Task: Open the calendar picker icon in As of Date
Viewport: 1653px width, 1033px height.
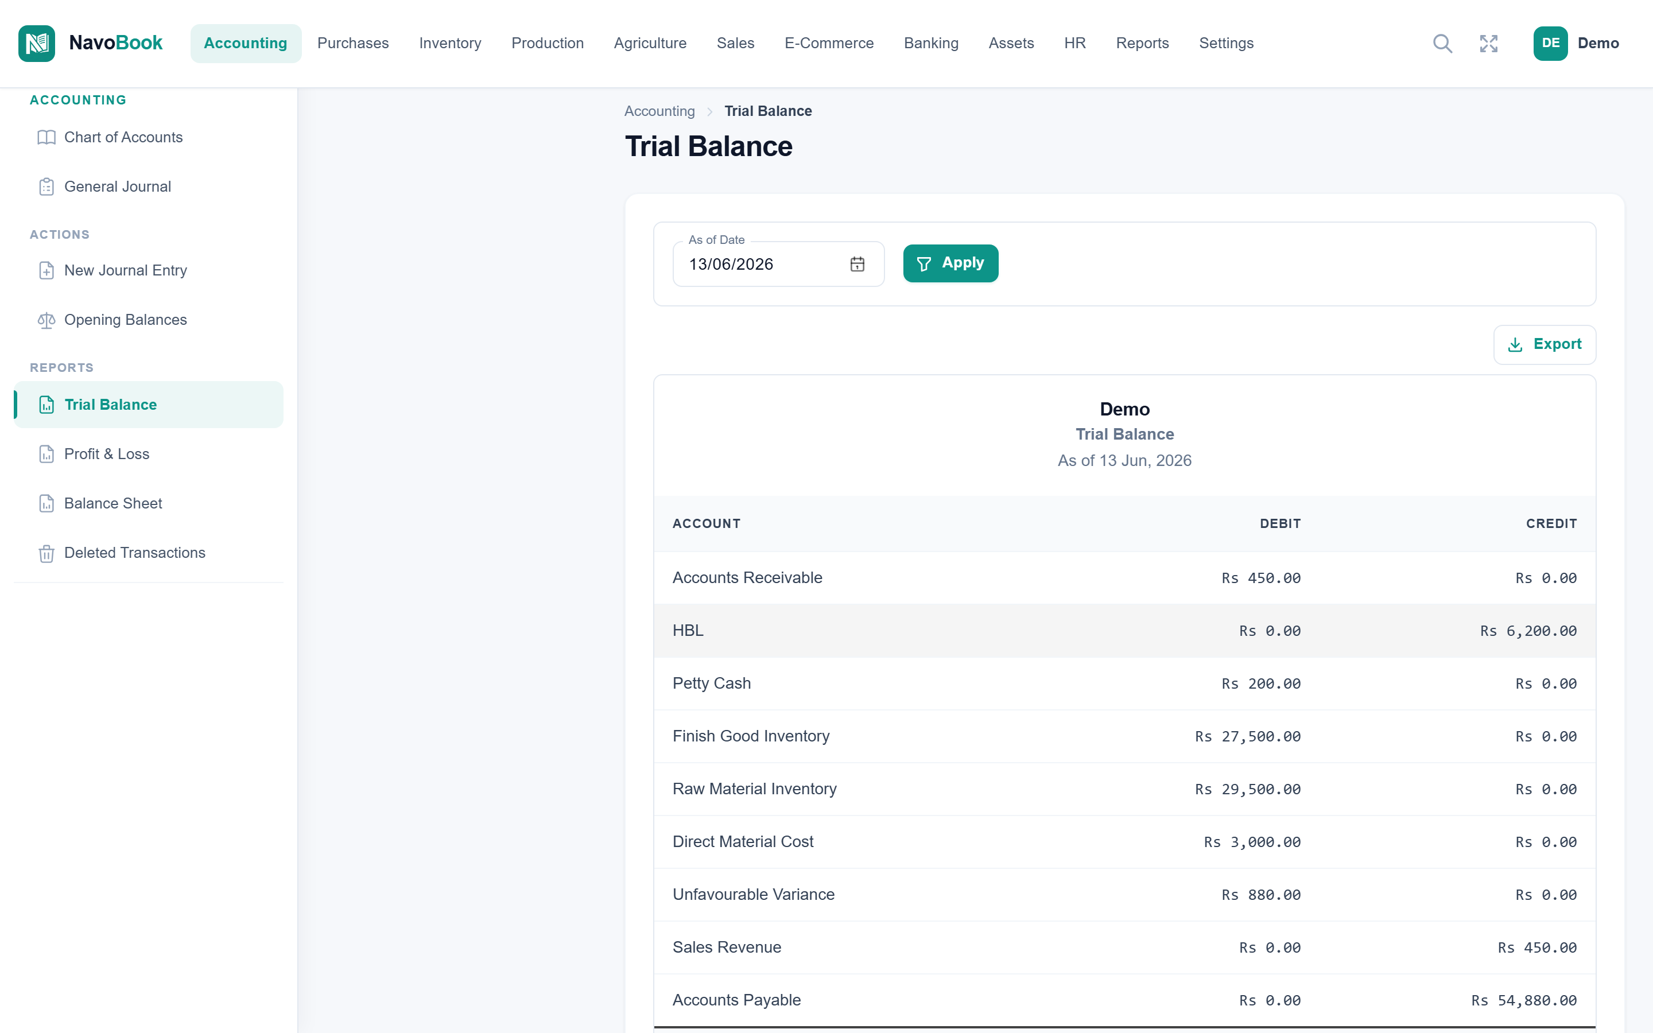Action: point(857,264)
